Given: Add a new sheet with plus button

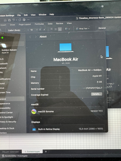Looking at the screenshot, I should (x=46, y=151).
